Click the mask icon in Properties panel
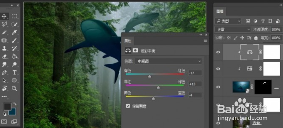The image size is (283, 128). [x=135, y=51]
